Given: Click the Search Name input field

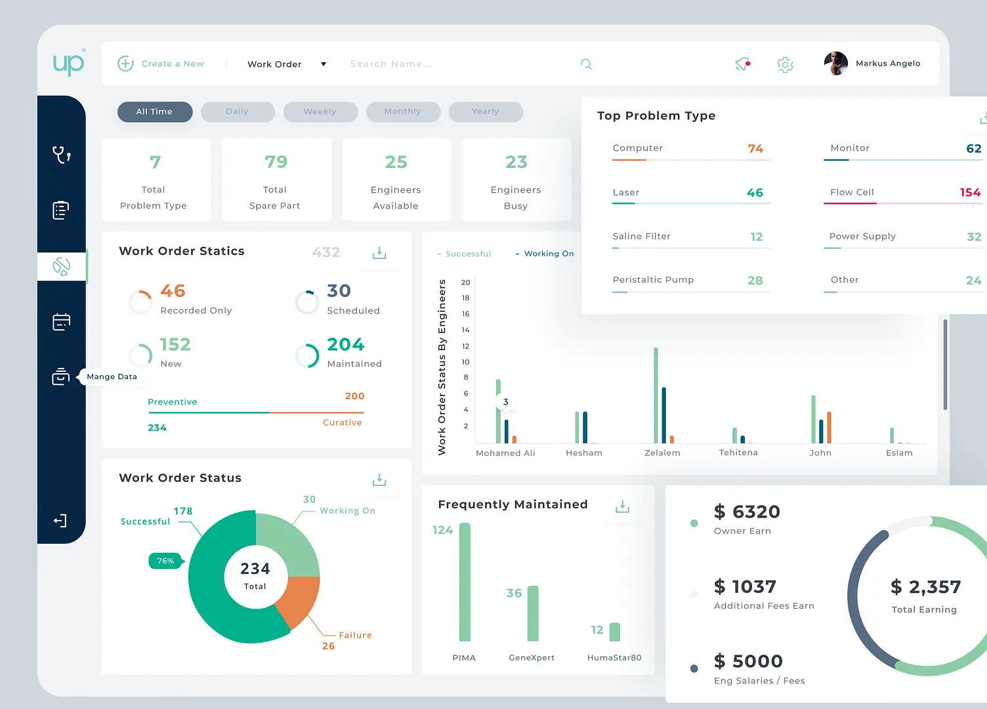Looking at the screenshot, I should (459, 64).
